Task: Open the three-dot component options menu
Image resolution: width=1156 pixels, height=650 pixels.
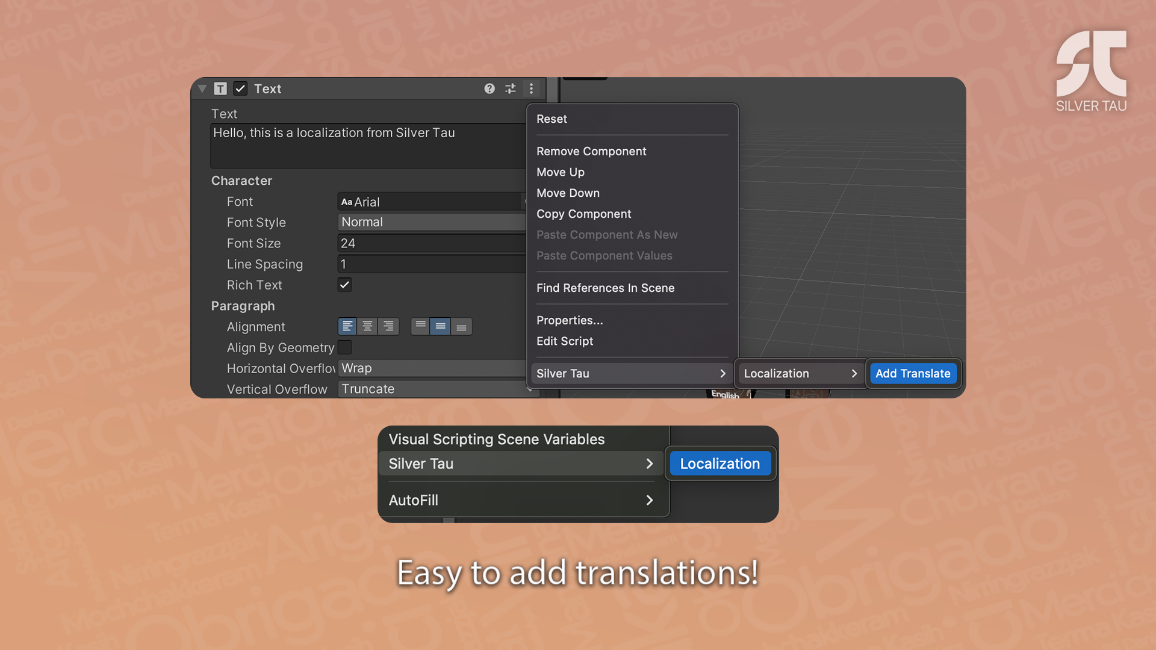Action: tap(531, 88)
